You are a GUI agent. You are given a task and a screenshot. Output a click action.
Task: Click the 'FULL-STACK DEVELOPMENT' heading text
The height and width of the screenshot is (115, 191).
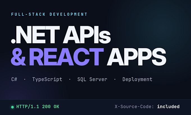(49, 14)
